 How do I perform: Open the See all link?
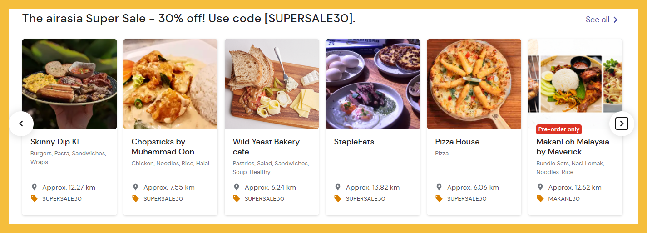597,20
